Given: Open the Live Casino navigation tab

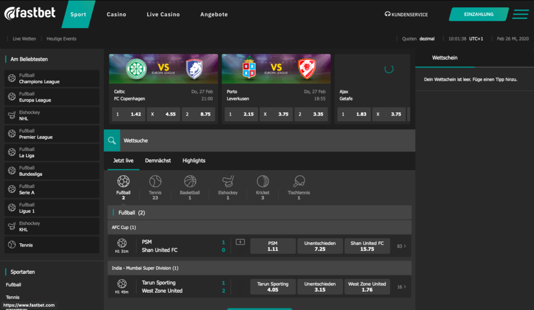Looking at the screenshot, I should tap(163, 14).
